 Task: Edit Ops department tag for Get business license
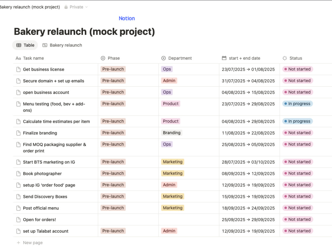pyautogui.click(x=167, y=69)
